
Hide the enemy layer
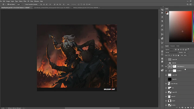(166, 105)
